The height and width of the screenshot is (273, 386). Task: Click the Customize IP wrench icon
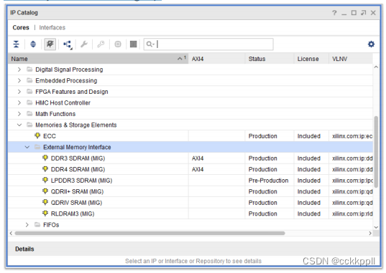(84, 44)
